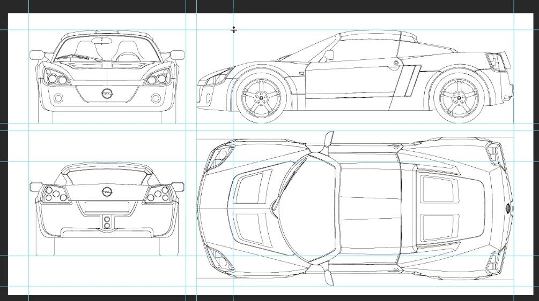Screen dimensions: 539x301
Task: Click the rear-view mirror inside front windshield
Action: [x=102, y=41]
